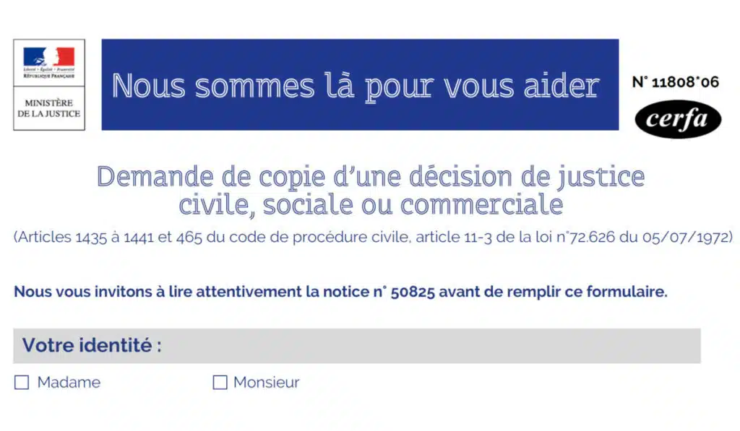This screenshot has height=431, width=740.
Task: Check the Monsieur checkbox
Action: pos(220,383)
